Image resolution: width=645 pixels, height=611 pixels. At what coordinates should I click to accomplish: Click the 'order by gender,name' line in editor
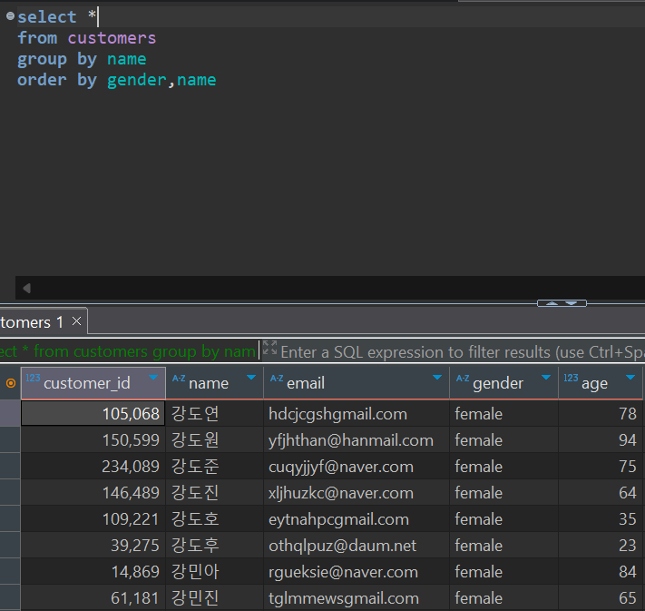[116, 80]
